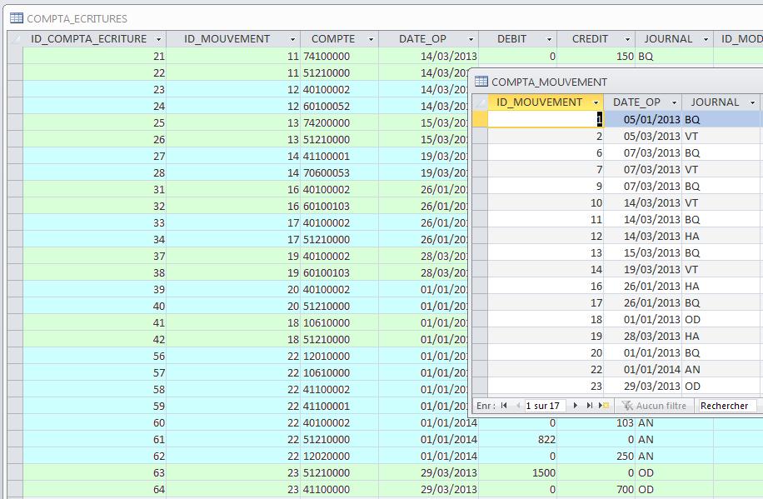
Task: Click COMPTE cell 70600053
Action: click(x=340, y=172)
